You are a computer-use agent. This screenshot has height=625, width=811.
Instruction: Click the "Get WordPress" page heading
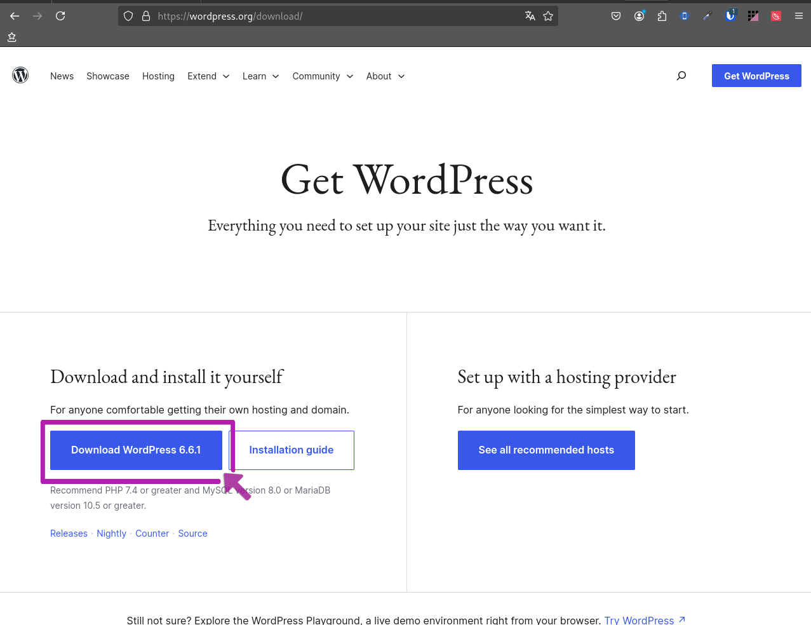click(x=406, y=180)
